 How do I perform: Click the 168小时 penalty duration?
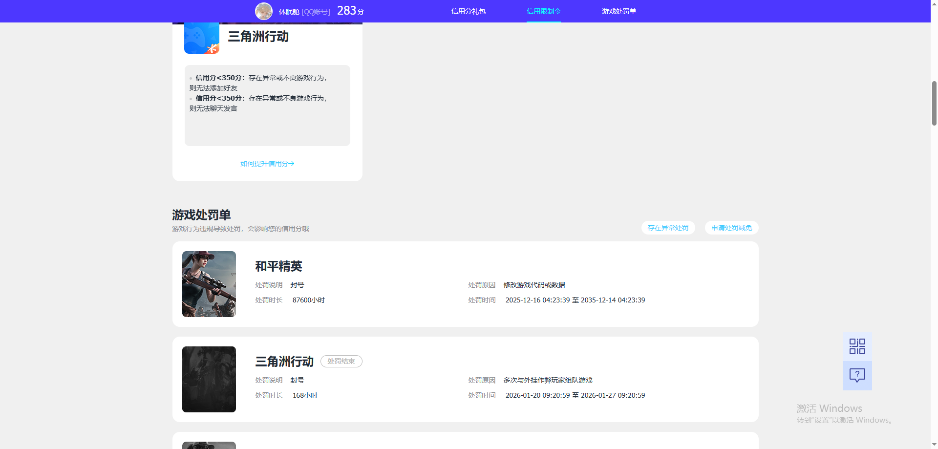305,395
